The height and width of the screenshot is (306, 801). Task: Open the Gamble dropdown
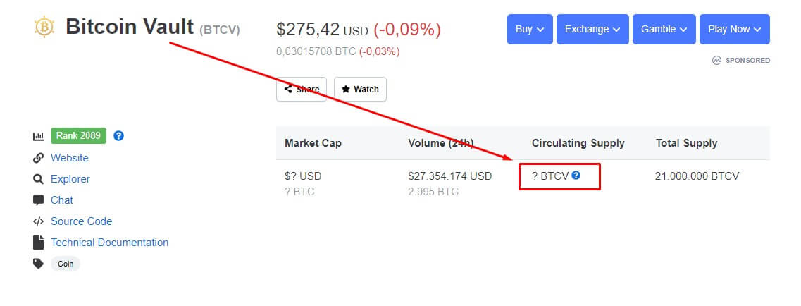pyautogui.click(x=664, y=29)
